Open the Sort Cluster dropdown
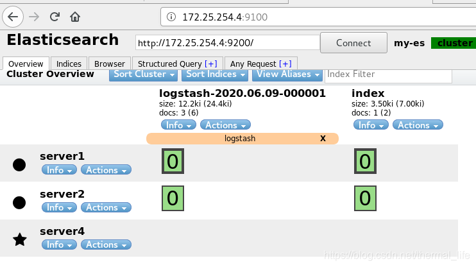476x267 pixels. [x=143, y=74]
